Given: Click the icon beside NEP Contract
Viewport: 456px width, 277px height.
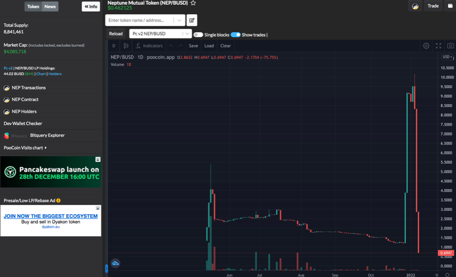Looking at the screenshot, I should [6, 100].
